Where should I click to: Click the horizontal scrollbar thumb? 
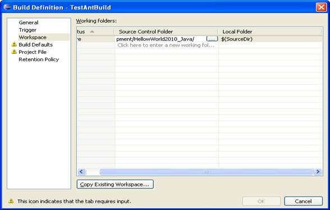[x=206, y=172]
